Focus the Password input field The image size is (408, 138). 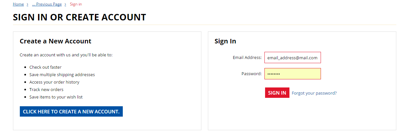(292, 74)
